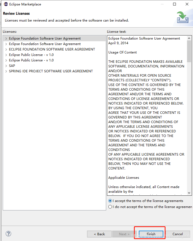The width and height of the screenshot is (193, 241).
Task: Click the Back button
Action: [x=99, y=234]
